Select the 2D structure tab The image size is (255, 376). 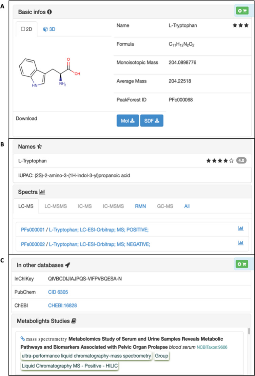pyautogui.click(x=26, y=29)
